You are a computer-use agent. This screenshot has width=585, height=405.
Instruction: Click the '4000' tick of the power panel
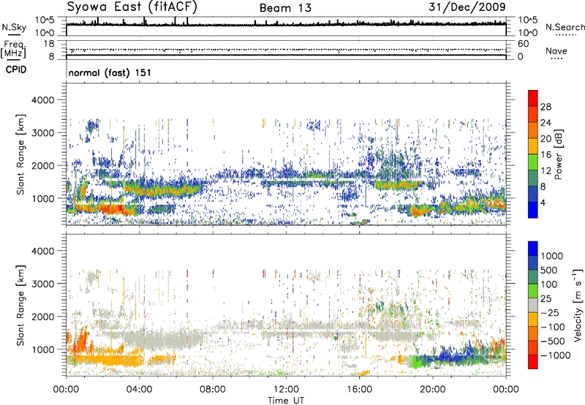tap(42, 100)
